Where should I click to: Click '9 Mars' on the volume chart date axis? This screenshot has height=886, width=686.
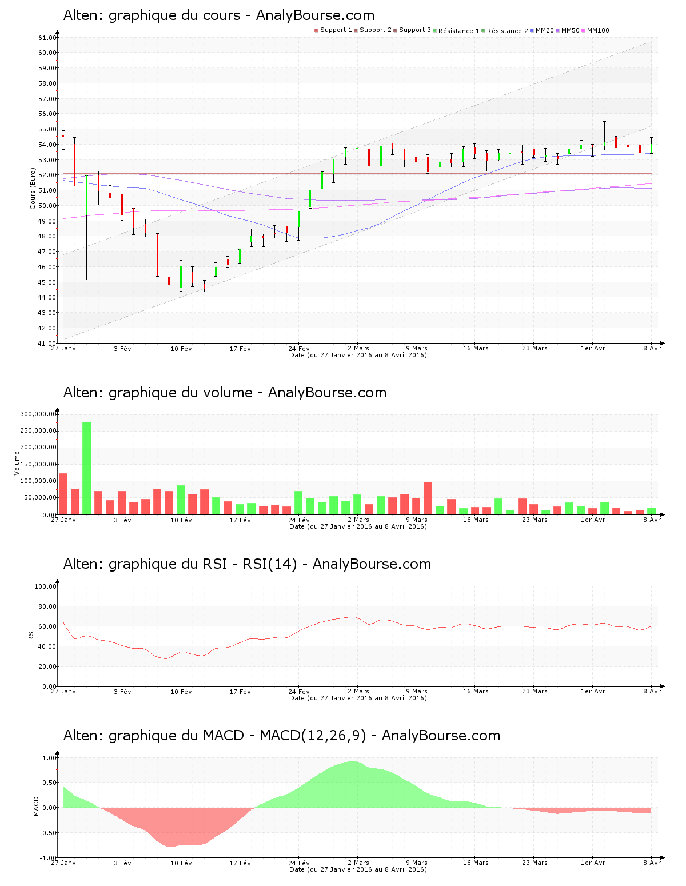417,520
